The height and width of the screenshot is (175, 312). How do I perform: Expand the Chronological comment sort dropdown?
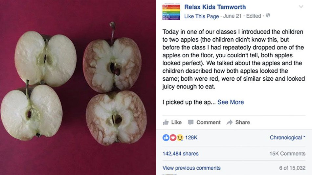tap(287, 138)
